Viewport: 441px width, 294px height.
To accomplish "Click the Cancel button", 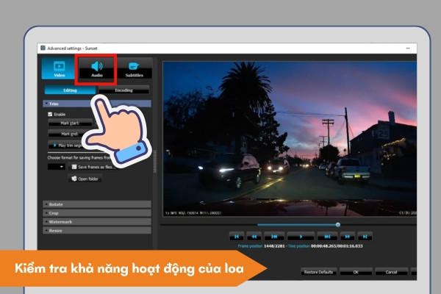I will (x=391, y=272).
